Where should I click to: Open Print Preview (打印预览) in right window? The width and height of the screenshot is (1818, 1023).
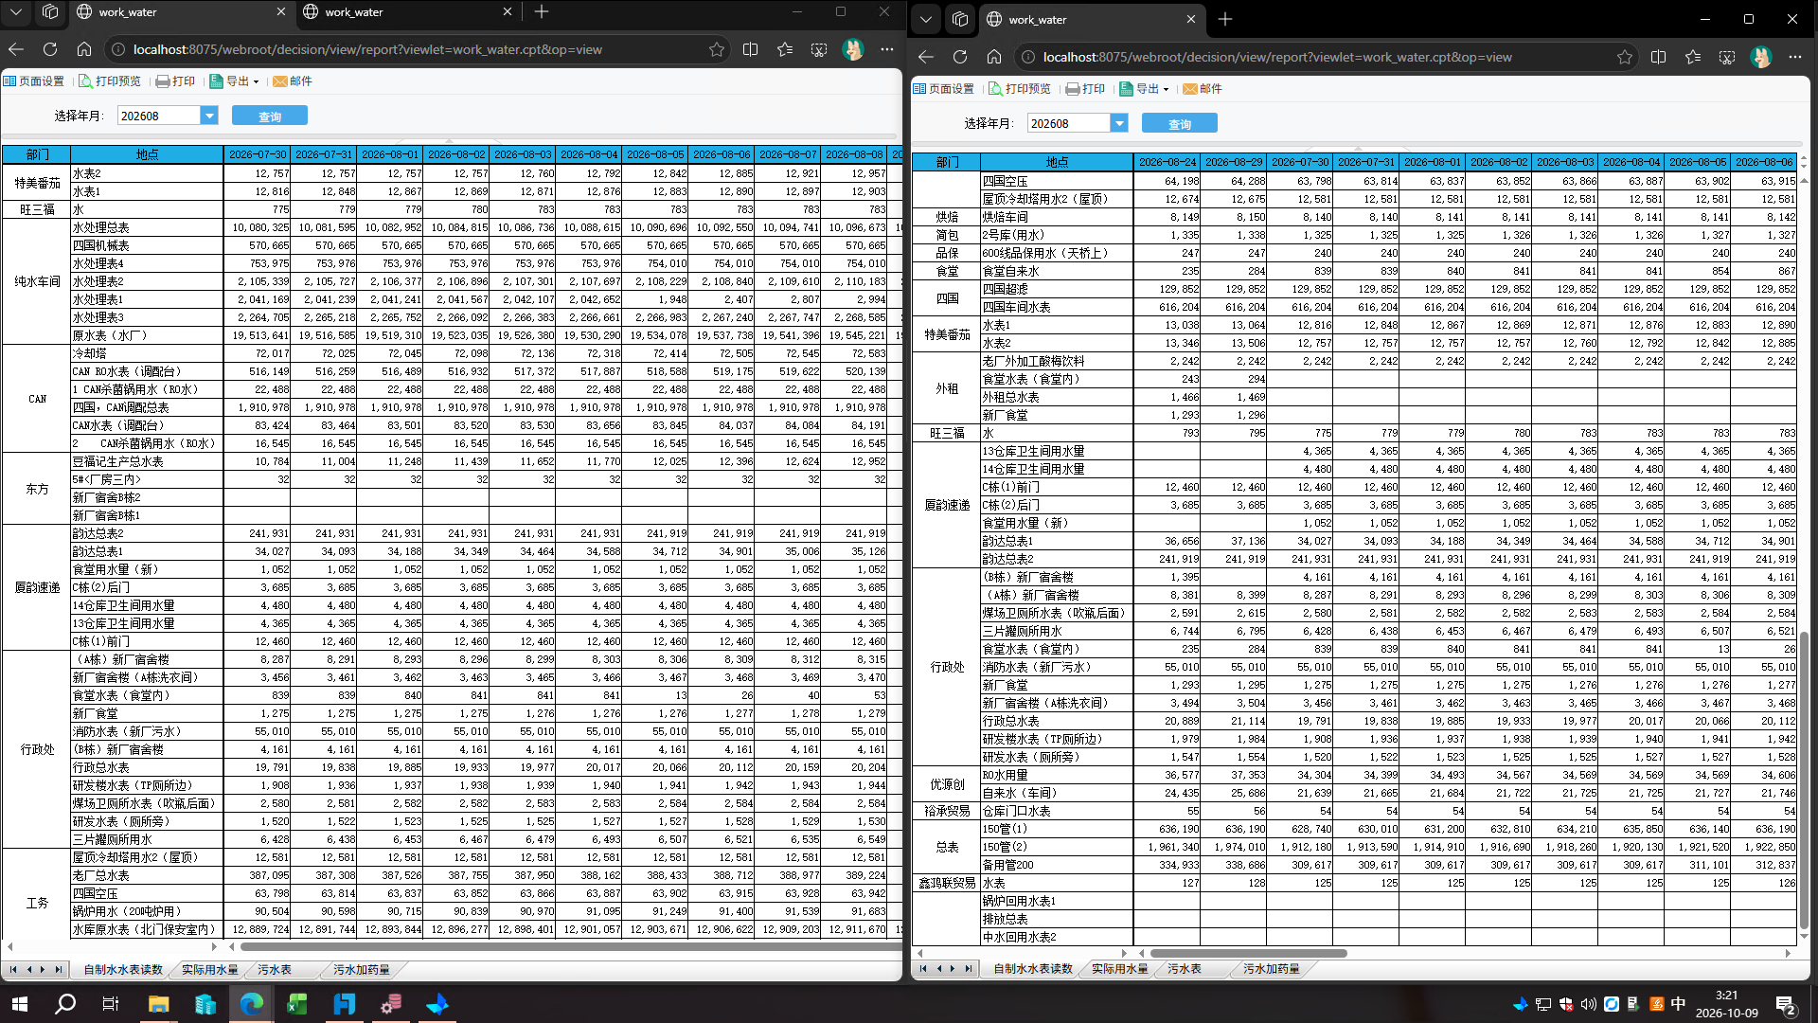(1020, 89)
